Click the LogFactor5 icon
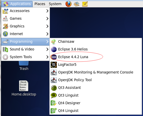 54,65
